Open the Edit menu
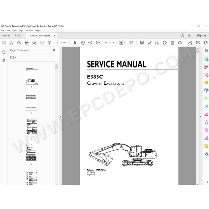The image size is (209, 209). [8, 30]
